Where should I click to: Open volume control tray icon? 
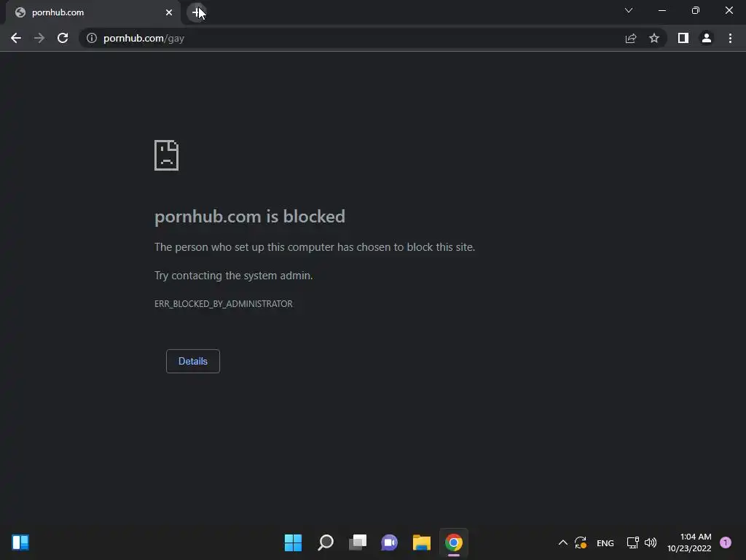(651, 542)
